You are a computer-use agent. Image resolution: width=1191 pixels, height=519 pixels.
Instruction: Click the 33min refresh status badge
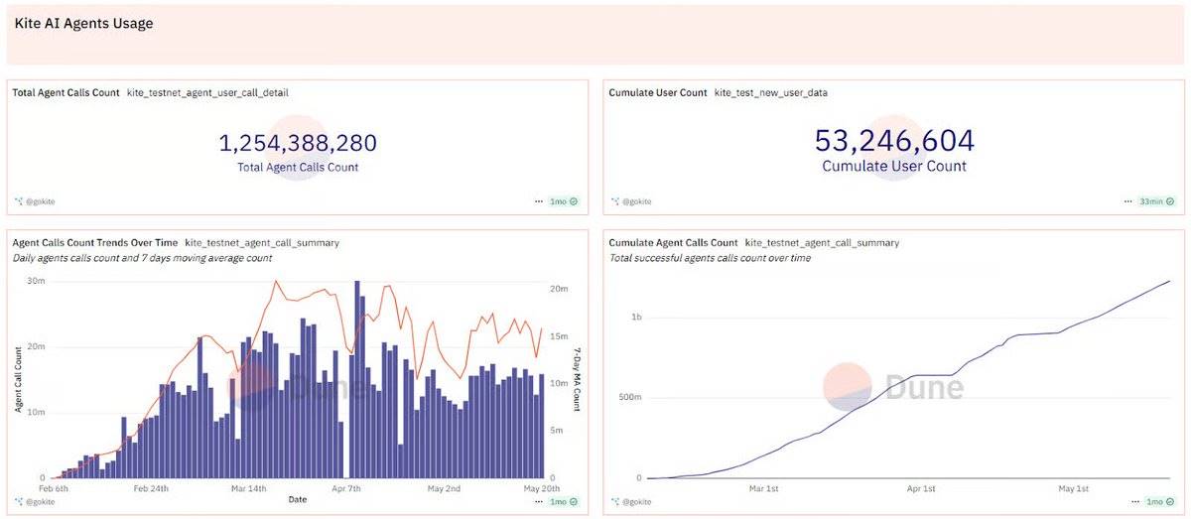pyautogui.click(x=1155, y=200)
